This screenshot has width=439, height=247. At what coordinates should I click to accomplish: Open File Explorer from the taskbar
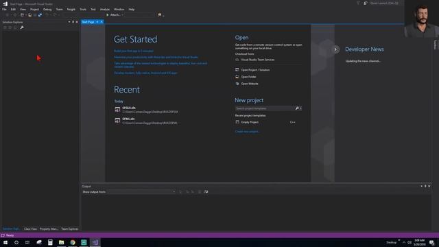(x=61, y=242)
